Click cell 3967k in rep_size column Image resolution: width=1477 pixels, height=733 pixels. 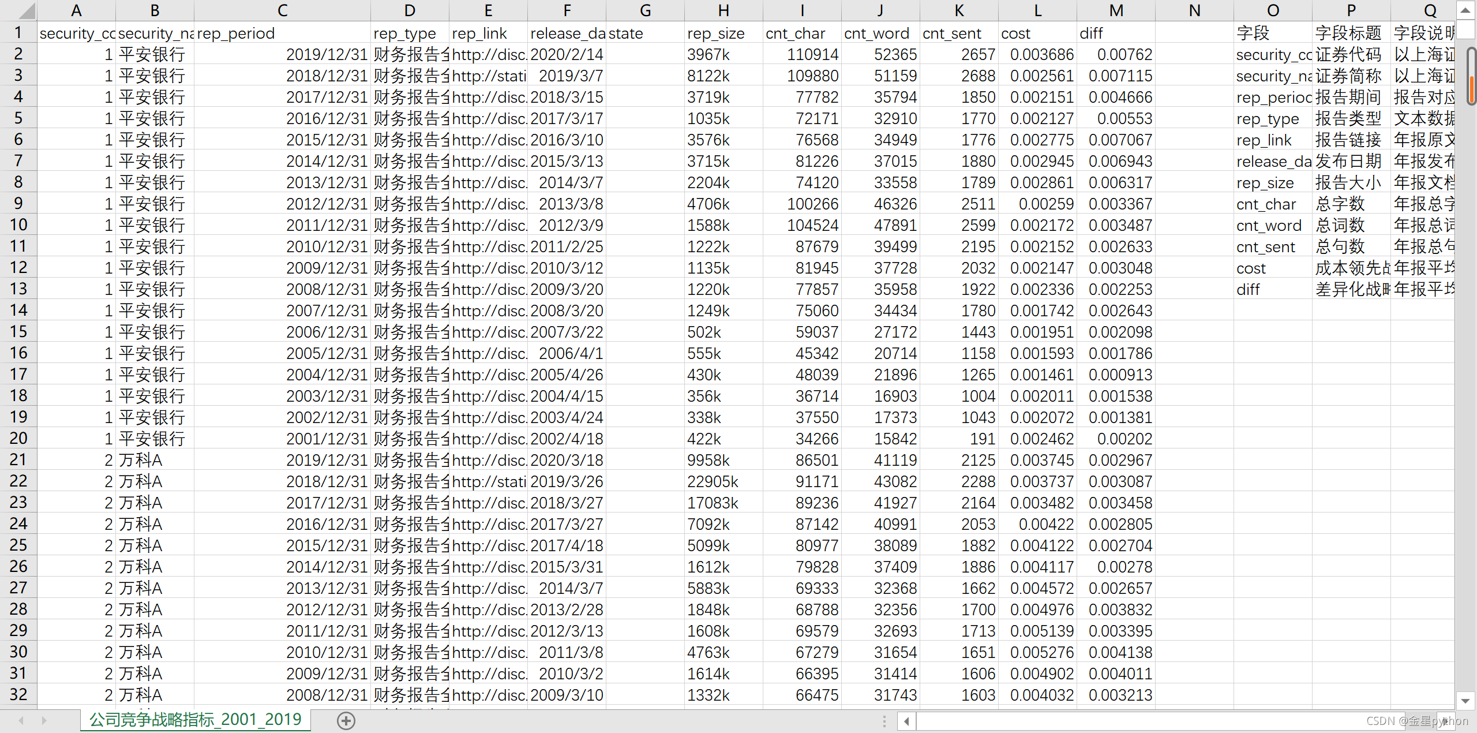click(x=723, y=54)
